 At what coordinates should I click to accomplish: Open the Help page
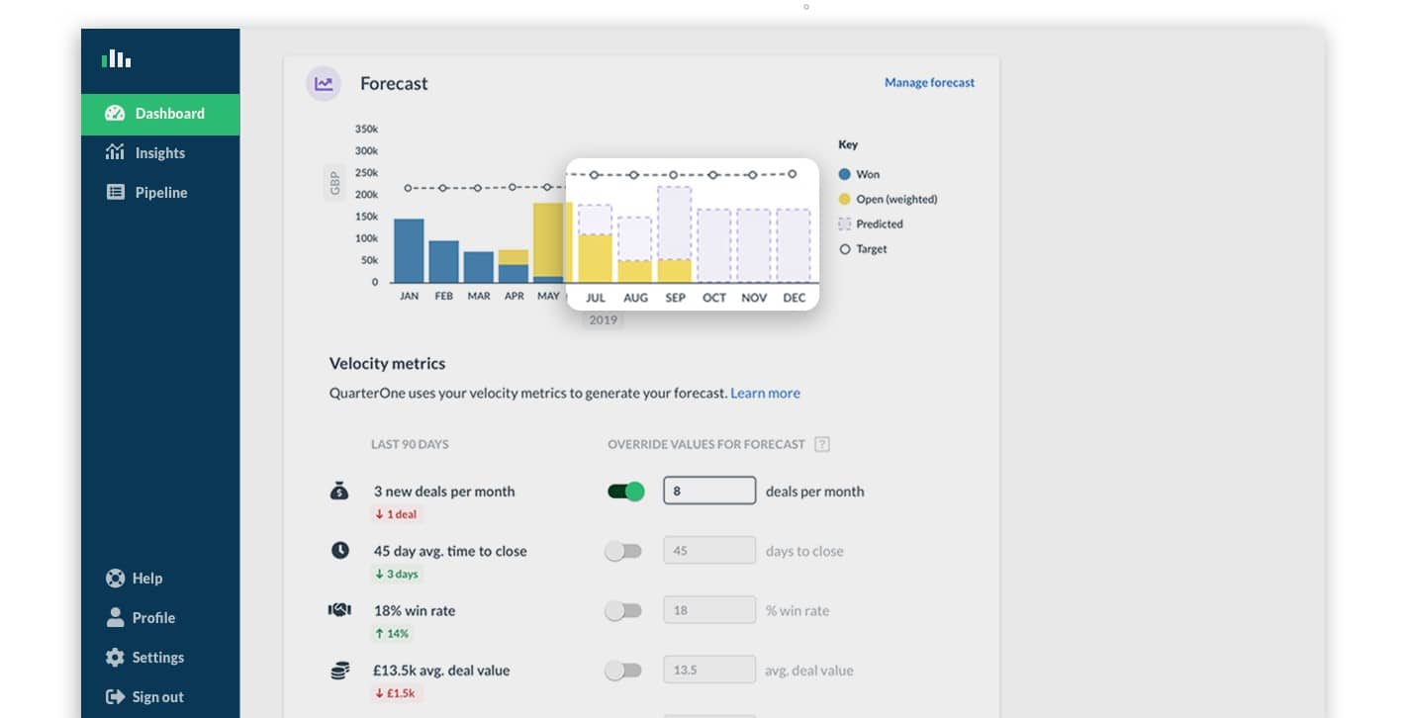147,579
